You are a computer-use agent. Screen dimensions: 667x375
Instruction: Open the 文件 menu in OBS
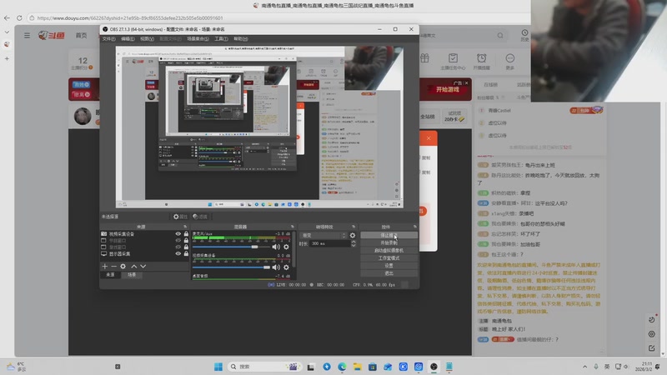coord(108,38)
